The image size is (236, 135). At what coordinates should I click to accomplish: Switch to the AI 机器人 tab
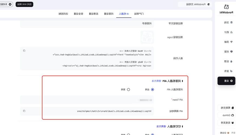tap(124, 14)
